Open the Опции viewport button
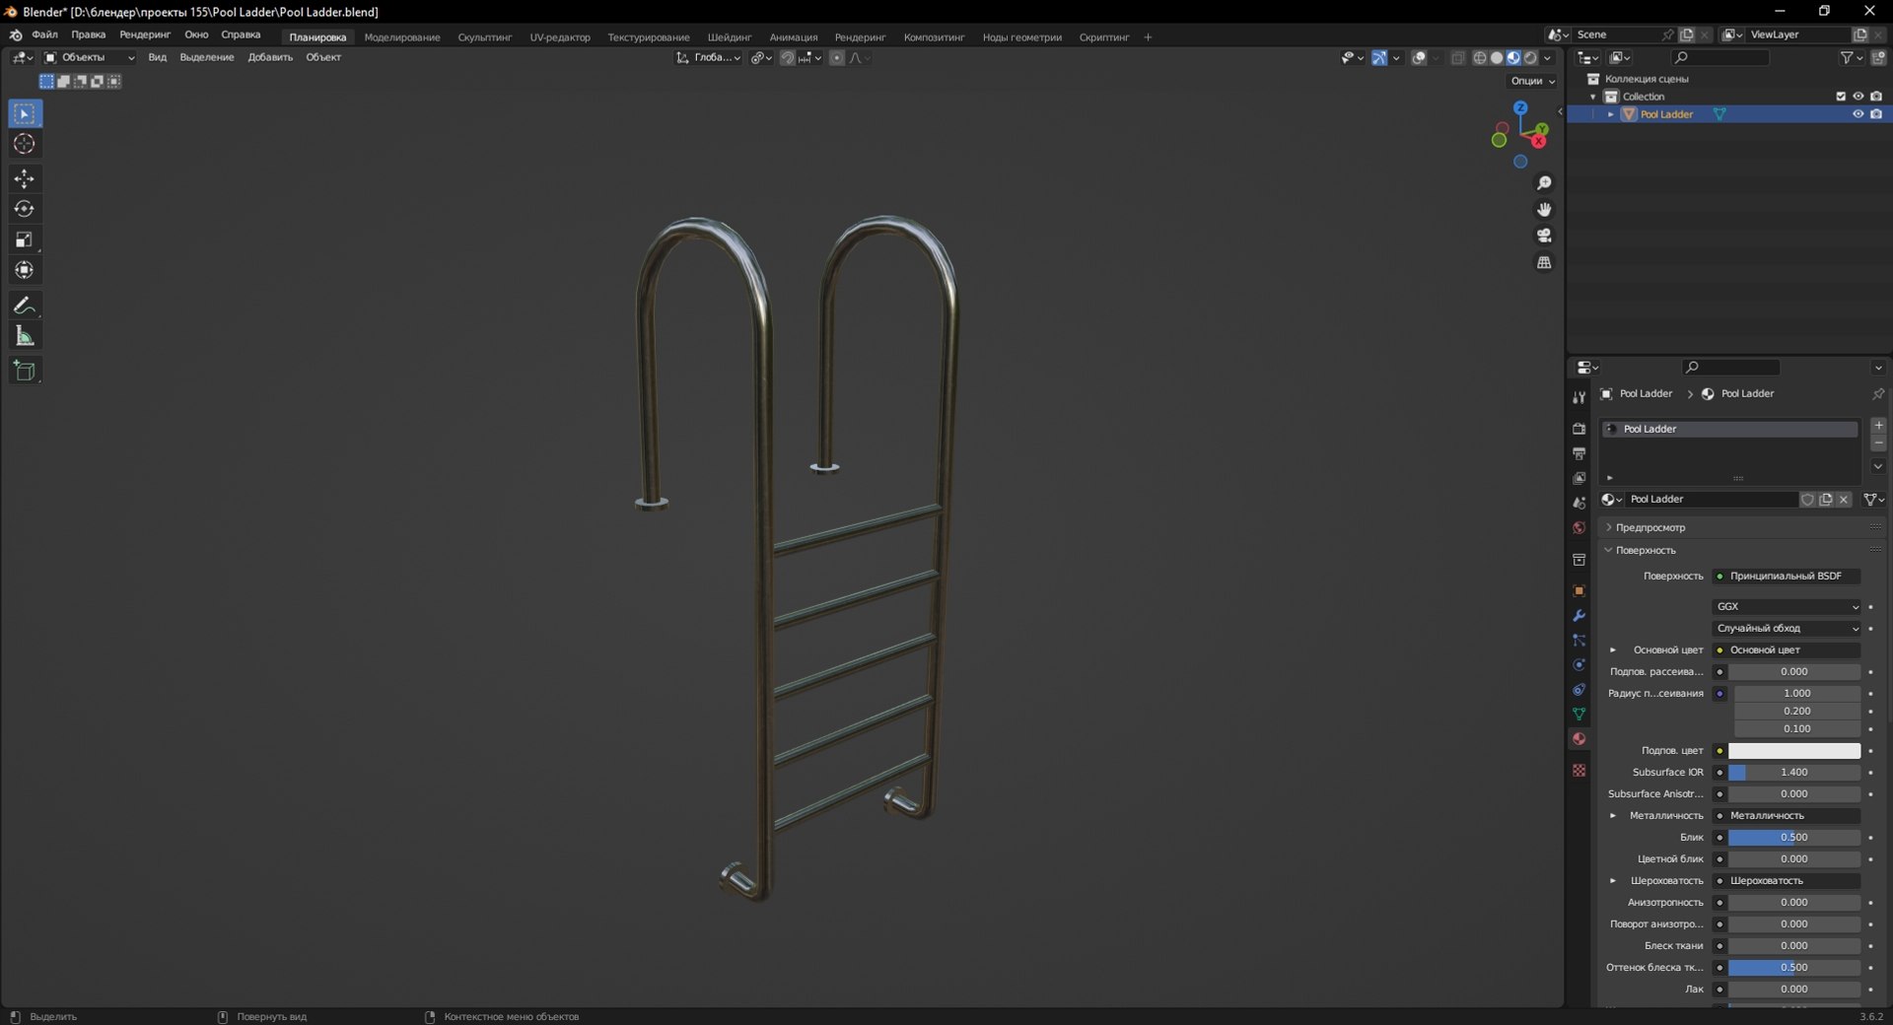 [1533, 81]
